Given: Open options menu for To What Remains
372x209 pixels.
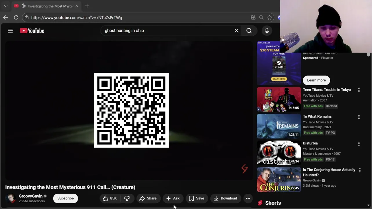Looking at the screenshot, I should [x=359, y=117].
